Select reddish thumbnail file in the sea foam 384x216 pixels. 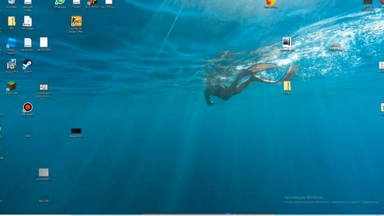click(335, 47)
